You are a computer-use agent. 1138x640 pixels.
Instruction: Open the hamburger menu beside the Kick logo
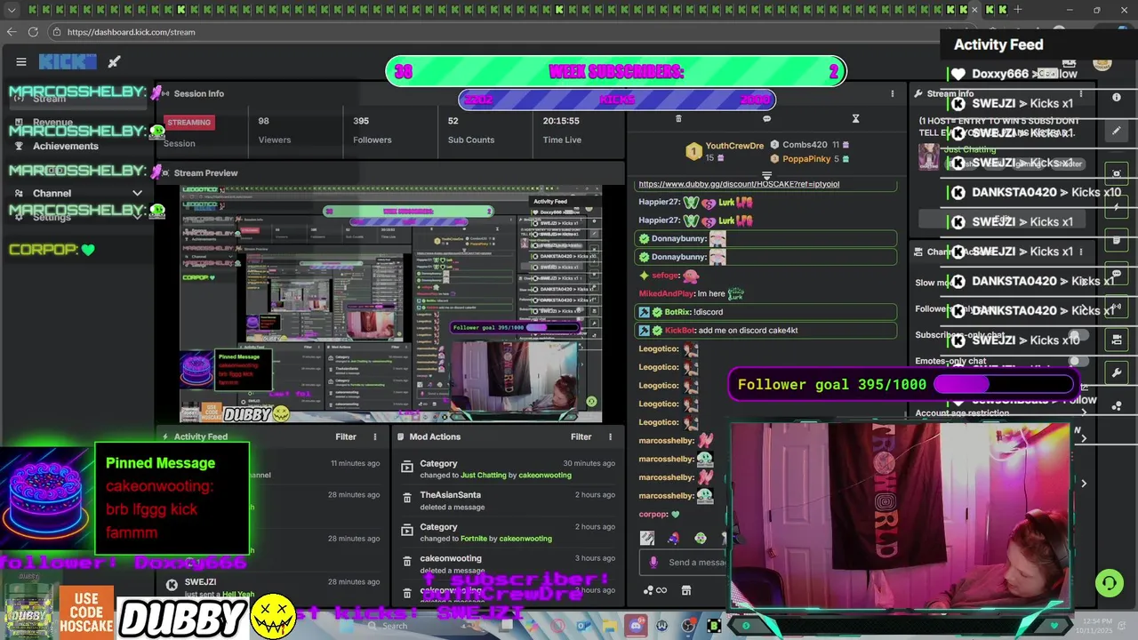pos(21,61)
